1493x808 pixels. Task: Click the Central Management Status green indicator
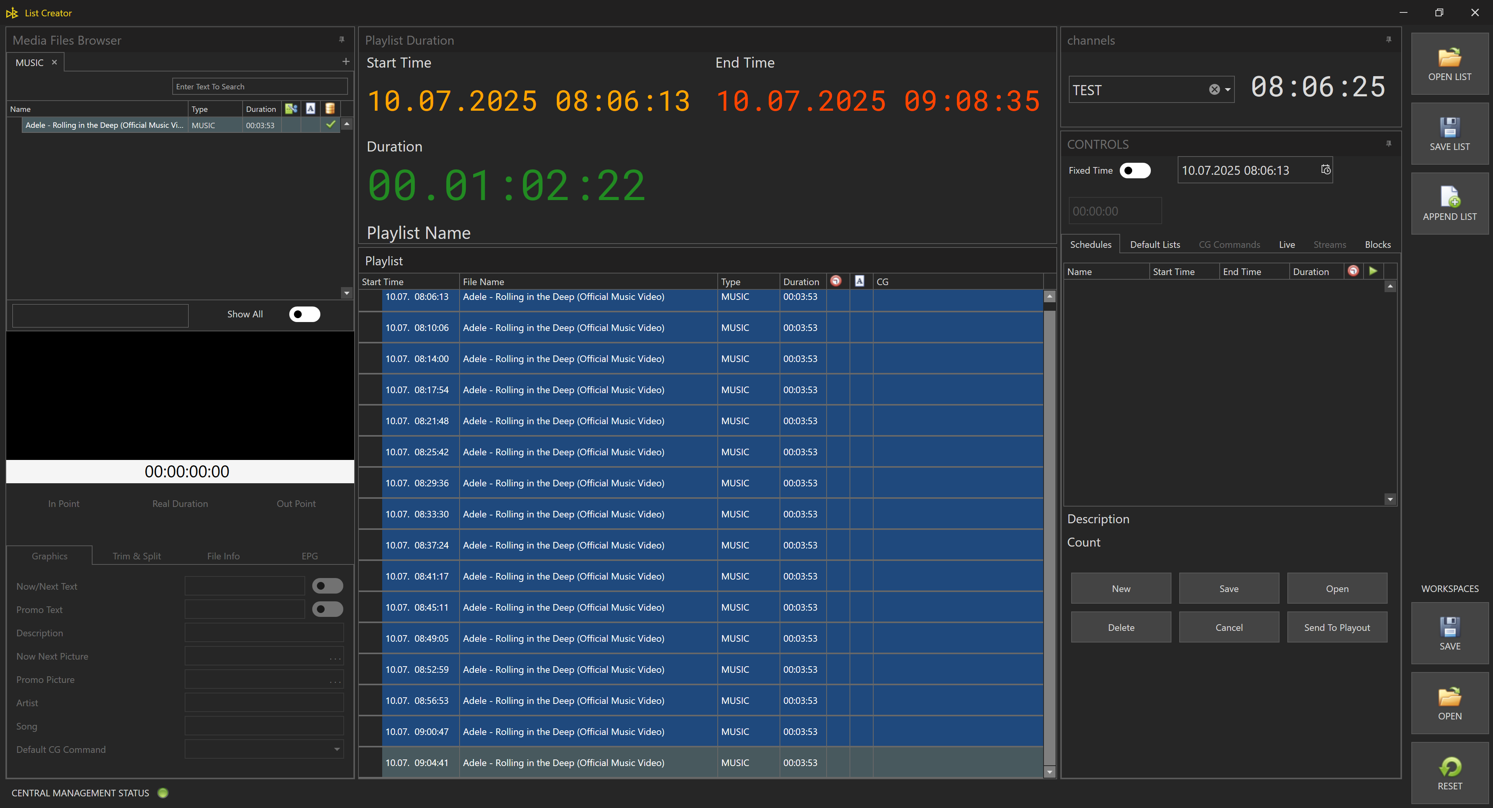[x=163, y=792]
